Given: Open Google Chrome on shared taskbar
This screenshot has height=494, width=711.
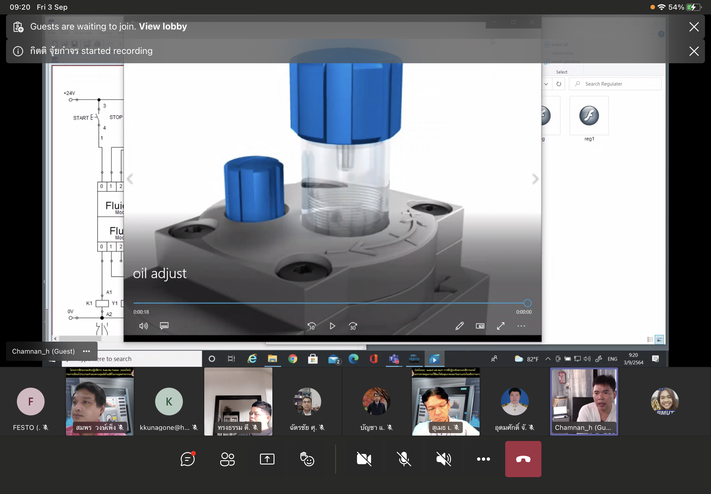Looking at the screenshot, I should [x=293, y=359].
